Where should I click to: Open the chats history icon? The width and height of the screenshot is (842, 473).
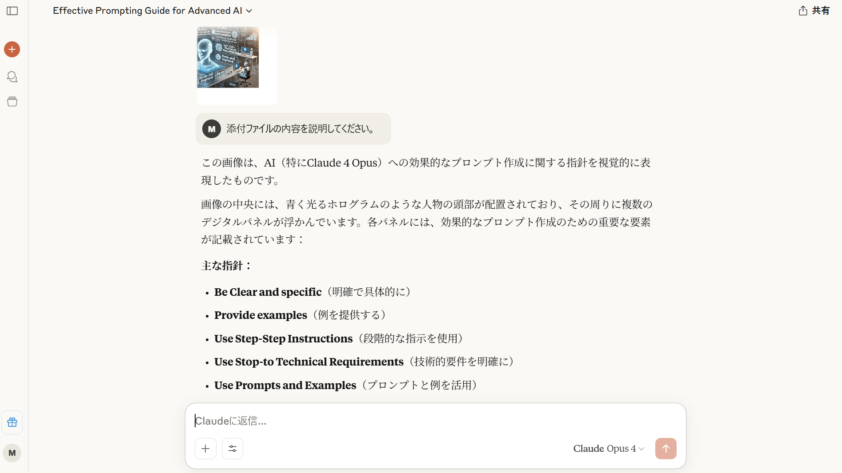12,77
